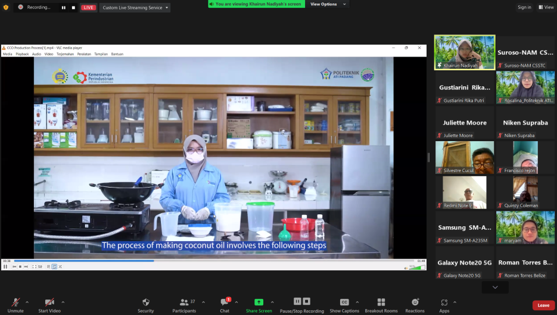
Task: Open Breakout Rooms
Action: [381, 302]
